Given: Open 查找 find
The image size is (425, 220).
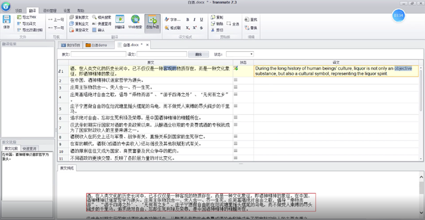Looking at the screenshot, I should coord(251,19).
